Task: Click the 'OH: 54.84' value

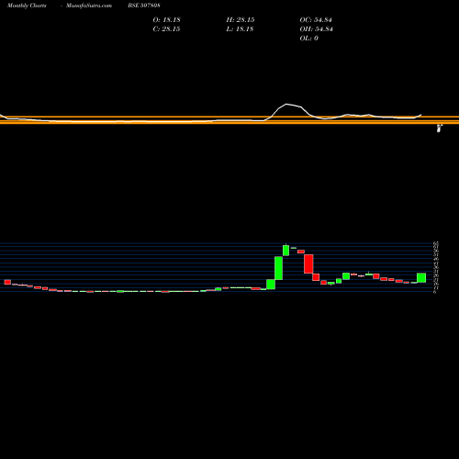Action: point(316,29)
